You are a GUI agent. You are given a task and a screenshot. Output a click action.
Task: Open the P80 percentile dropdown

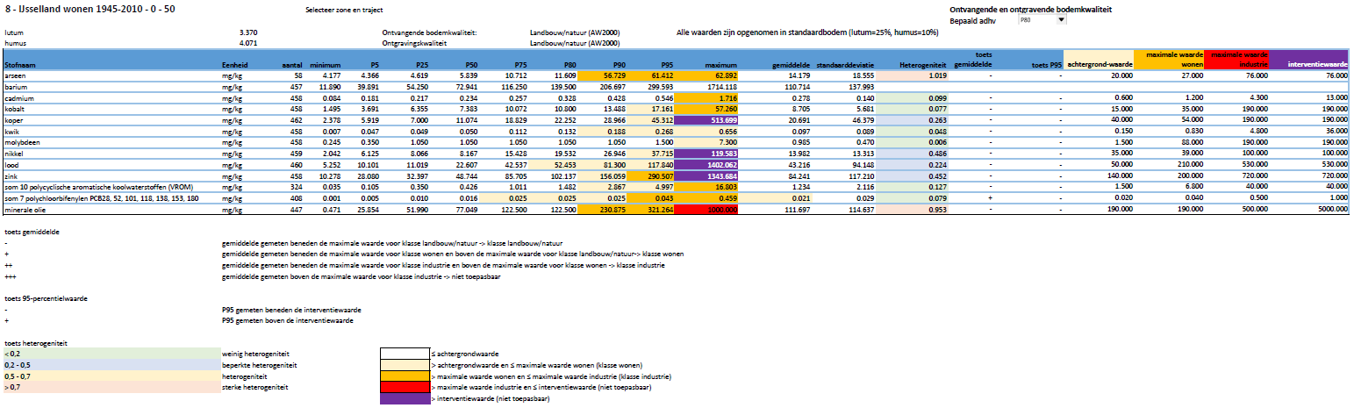pos(1060,19)
